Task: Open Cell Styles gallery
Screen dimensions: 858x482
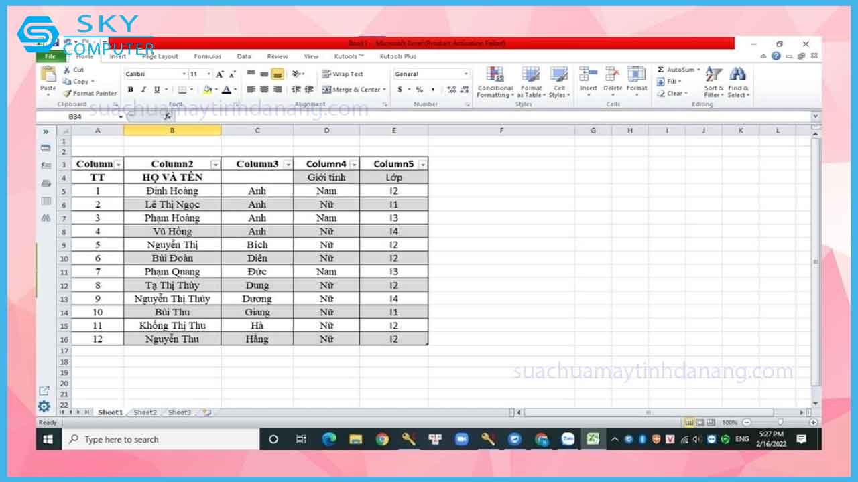Action: (x=559, y=82)
